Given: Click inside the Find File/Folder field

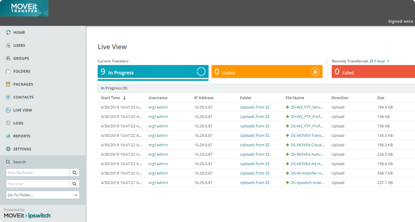Looking at the screenshot, I should (x=38, y=173).
